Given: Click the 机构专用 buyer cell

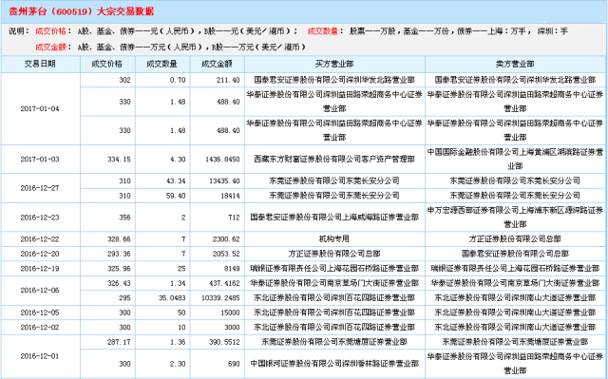Looking at the screenshot, I should pyautogui.click(x=334, y=239).
